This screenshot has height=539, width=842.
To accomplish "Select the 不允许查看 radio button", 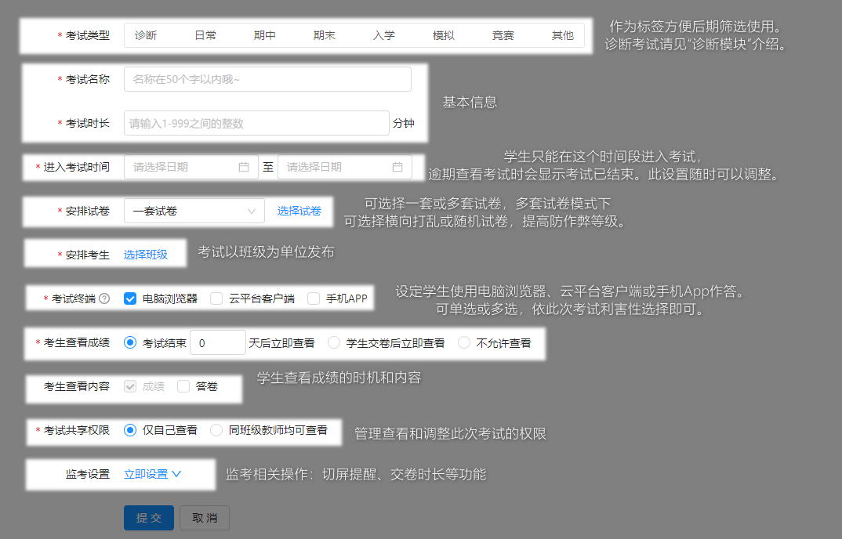I will coord(464,342).
